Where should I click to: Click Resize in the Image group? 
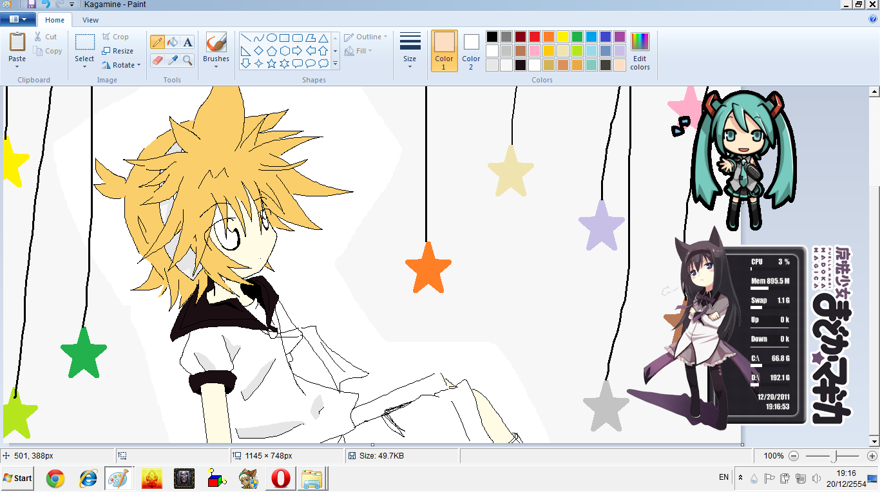coord(118,51)
